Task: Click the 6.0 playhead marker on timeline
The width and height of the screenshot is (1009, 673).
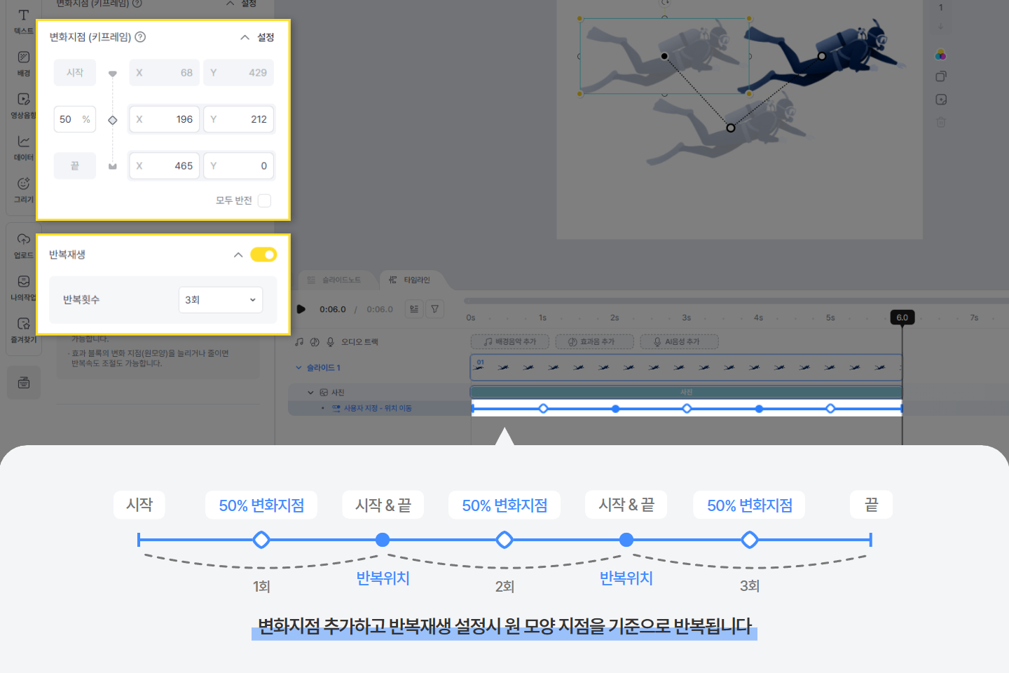Action: click(902, 318)
